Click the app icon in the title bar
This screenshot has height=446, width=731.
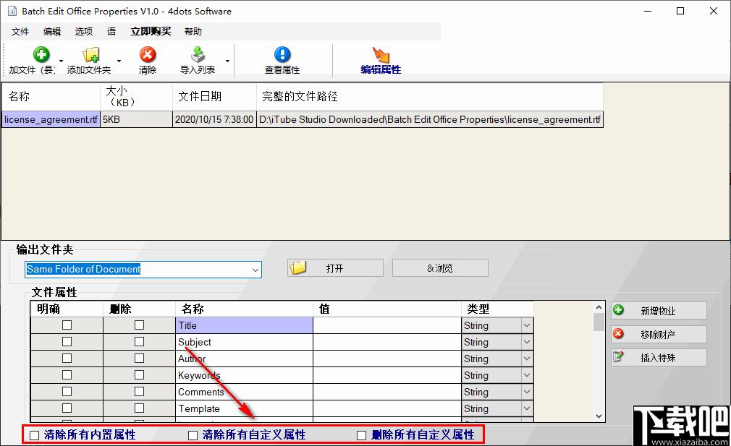tap(12, 11)
